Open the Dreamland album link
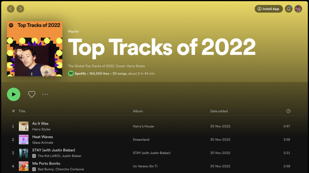Image resolution: width=309 pixels, height=173 pixels. (x=141, y=140)
